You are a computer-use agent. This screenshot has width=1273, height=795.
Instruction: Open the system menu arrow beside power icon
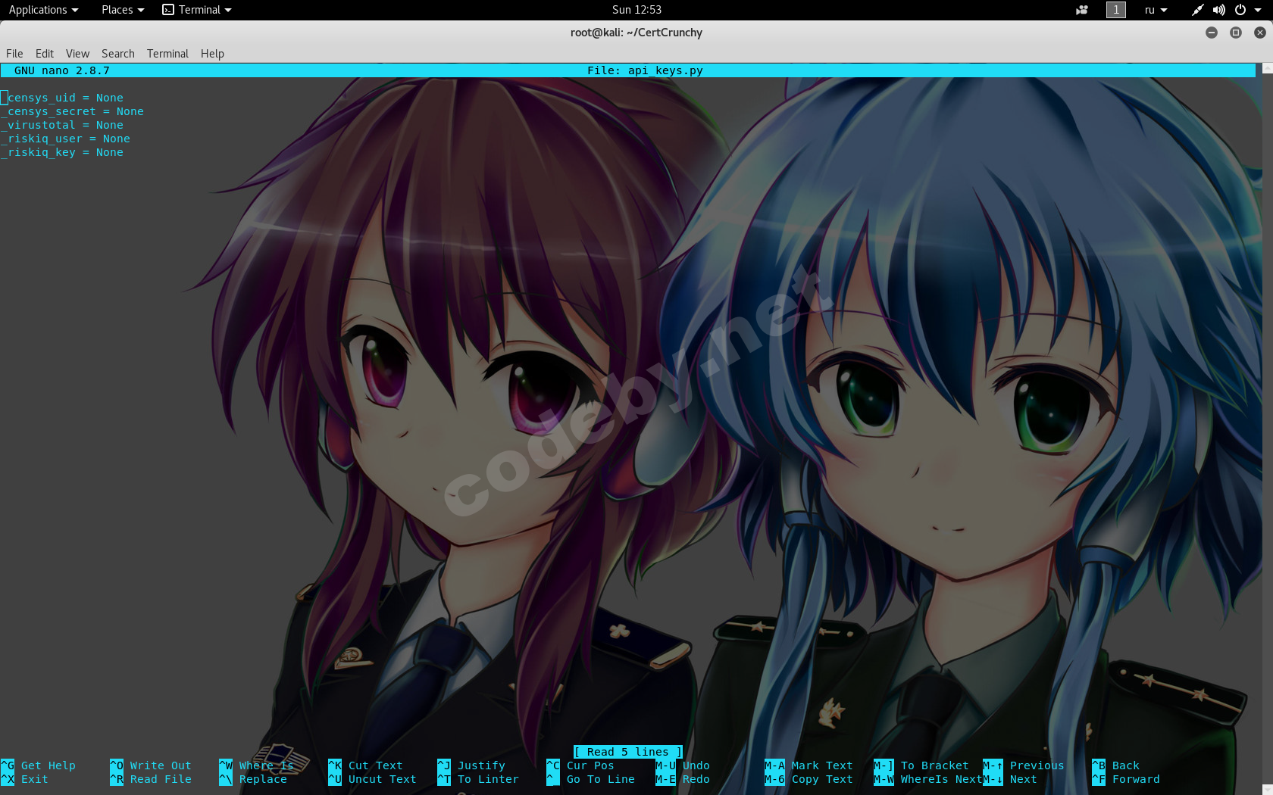(1258, 10)
